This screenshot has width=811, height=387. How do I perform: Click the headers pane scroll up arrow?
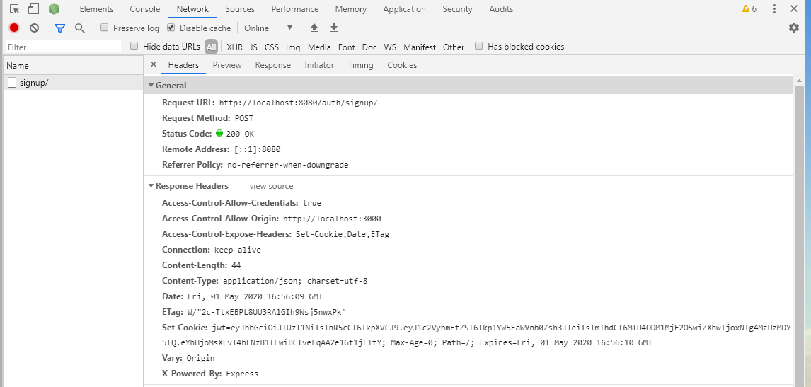point(799,81)
